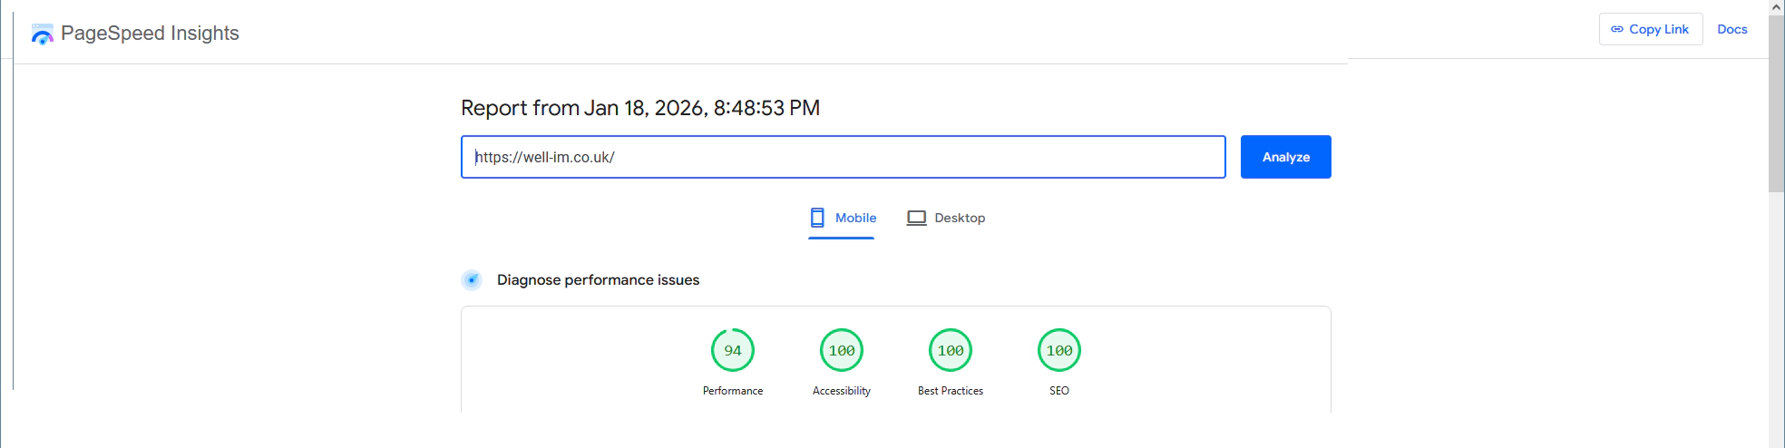The height and width of the screenshot is (448, 1785).
Task: Click the URL input field
Action: pyautogui.click(x=844, y=157)
